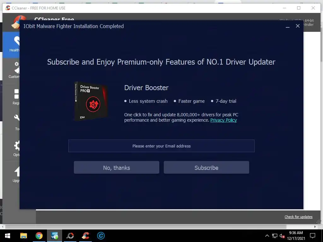Image resolution: width=323 pixels, height=242 pixels.
Task: Open the blue C circular app in taskbar
Action: pyautogui.click(x=101, y=236)
